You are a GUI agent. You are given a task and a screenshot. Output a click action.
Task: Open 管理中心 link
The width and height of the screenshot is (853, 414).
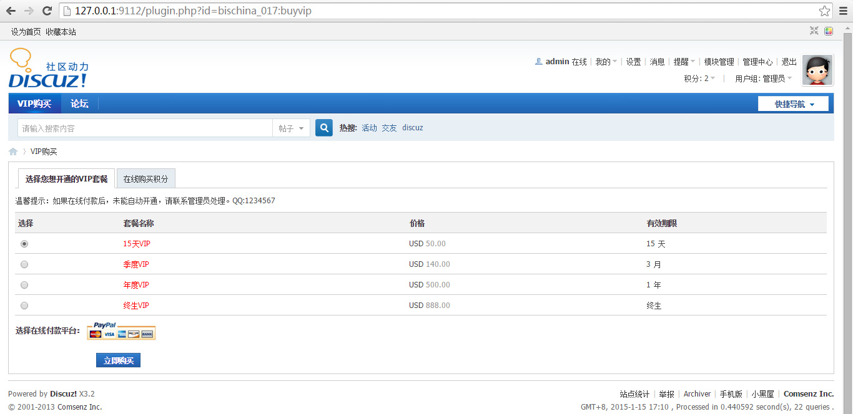[757, 62]
